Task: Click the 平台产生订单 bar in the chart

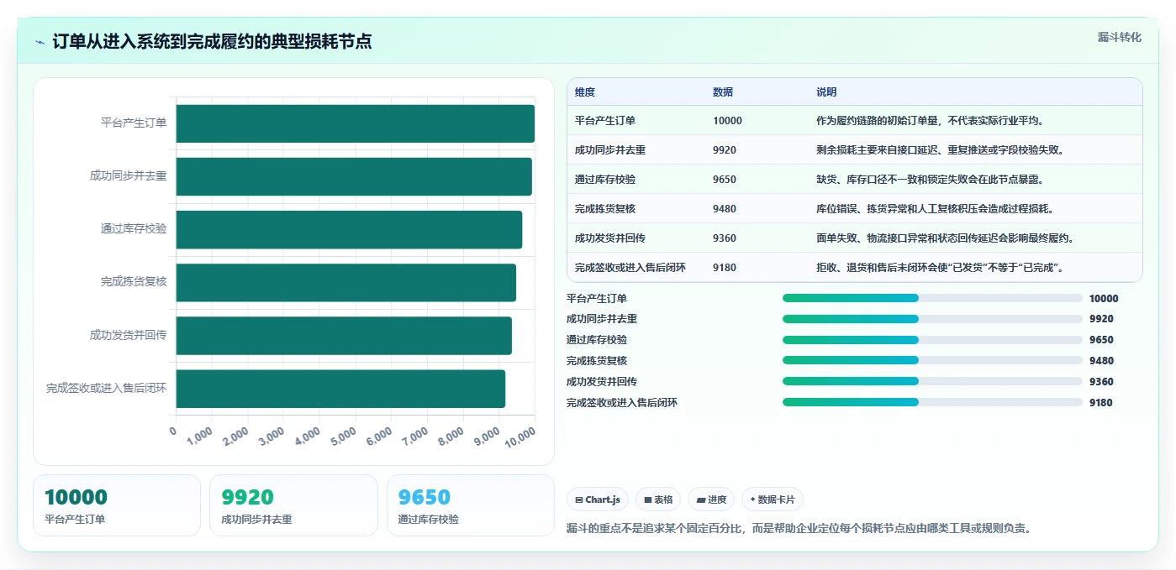Action: 356,123
